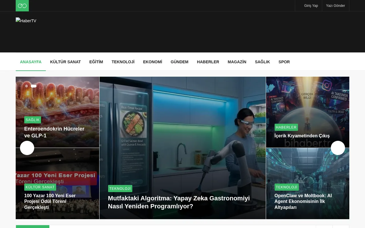Click the left slider navigation arrow
Viewport: 365px width, 228px height.
pyautogui.click(x=27, y=148)
